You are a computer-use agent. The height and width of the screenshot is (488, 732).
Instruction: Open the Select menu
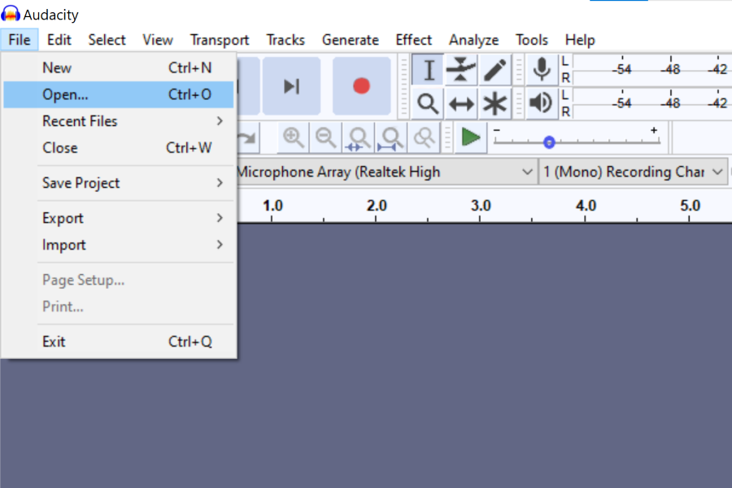[107, 40]
